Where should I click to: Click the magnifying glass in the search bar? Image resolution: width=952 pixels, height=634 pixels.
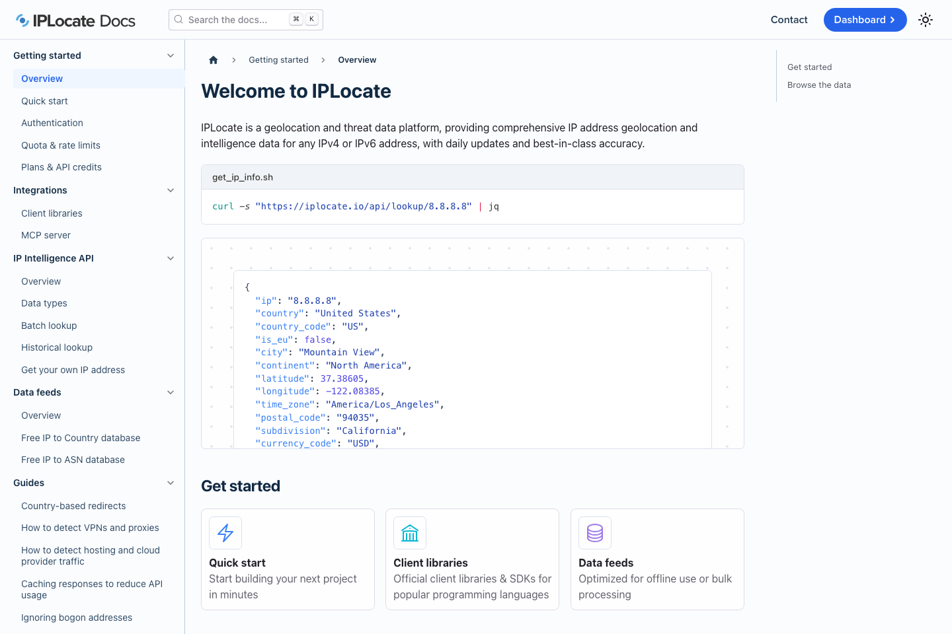pyautogui.click(x=178, y=19)
